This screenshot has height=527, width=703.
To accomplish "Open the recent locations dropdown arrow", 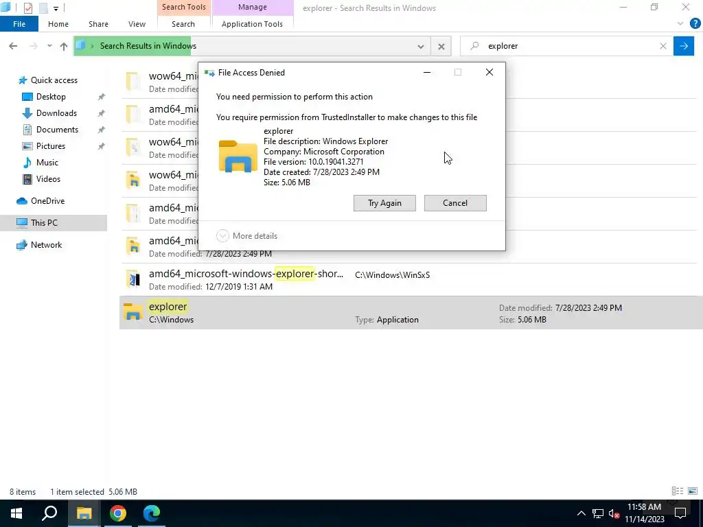I will pyautogui.click(x=49, y=46).
